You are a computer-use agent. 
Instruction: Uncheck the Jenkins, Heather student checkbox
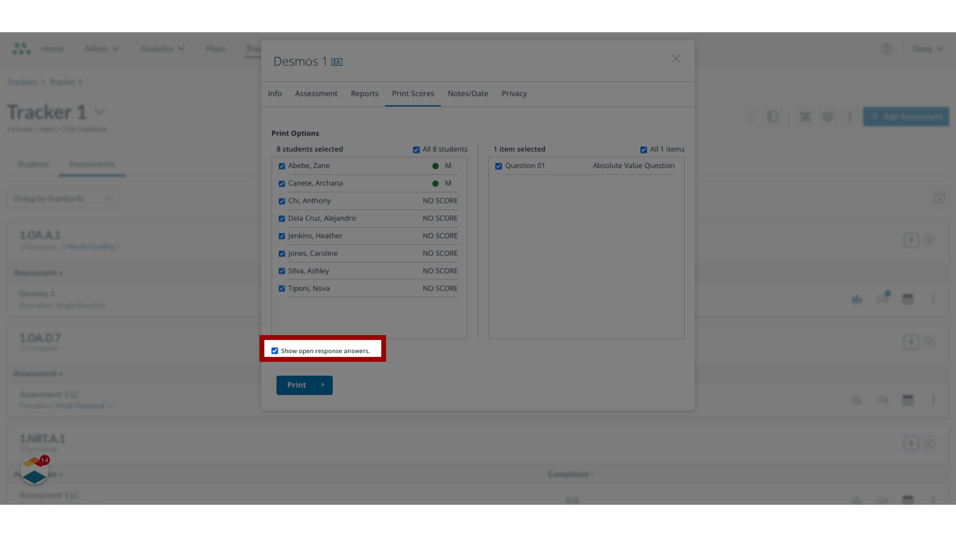[x=282, y=236]
